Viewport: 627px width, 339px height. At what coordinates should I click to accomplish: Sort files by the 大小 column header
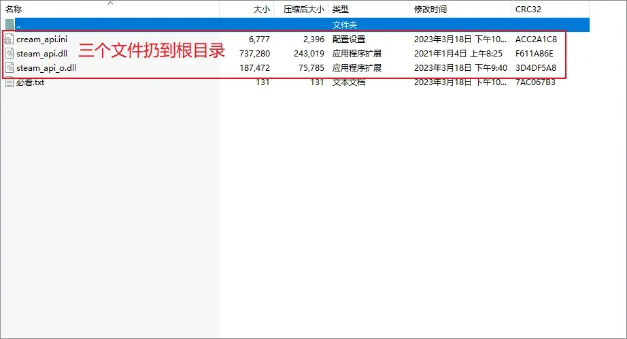coord(261,10)
